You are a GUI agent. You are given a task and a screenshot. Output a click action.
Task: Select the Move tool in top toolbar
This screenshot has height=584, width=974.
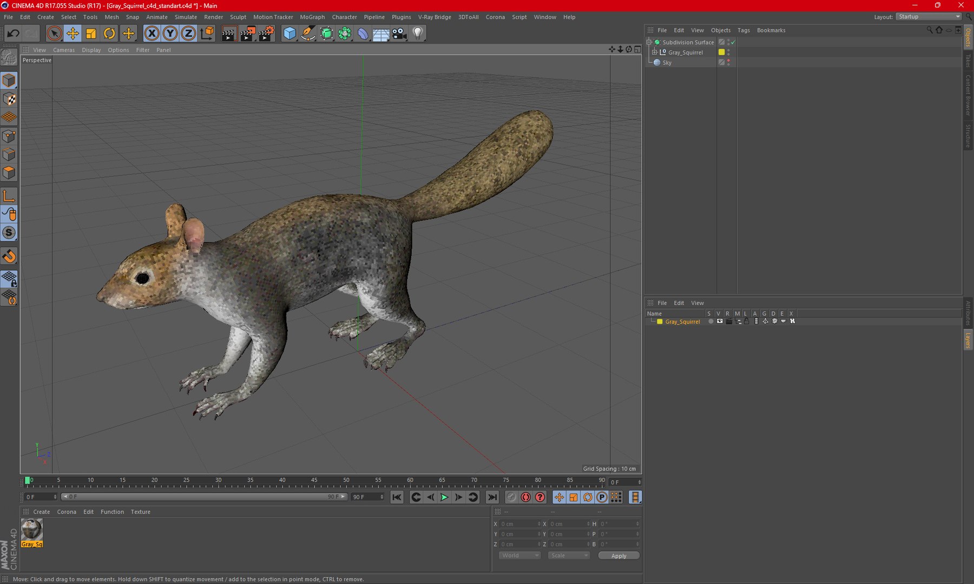coord(72,34)
